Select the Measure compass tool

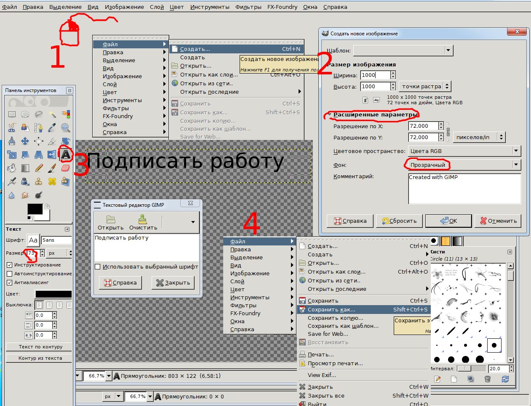(x=12, y=141)
